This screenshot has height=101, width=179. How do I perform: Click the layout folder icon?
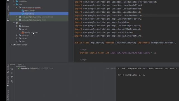[x=20, y=29]
